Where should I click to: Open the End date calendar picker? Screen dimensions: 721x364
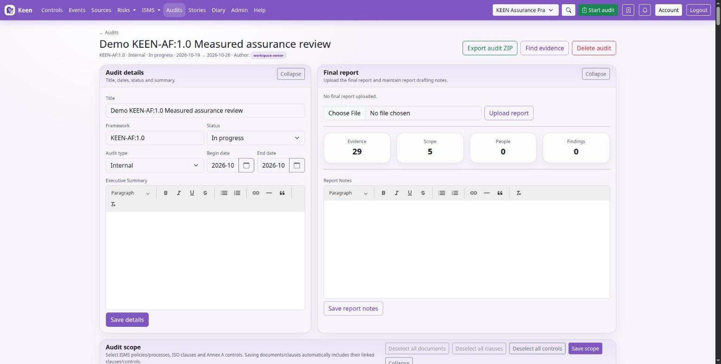click(x=297, y=165)
